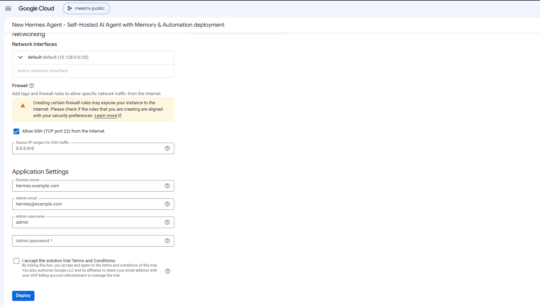Open the main navigation hamburger menu
The width and height of the screenshot is (540, 307).
8,8
